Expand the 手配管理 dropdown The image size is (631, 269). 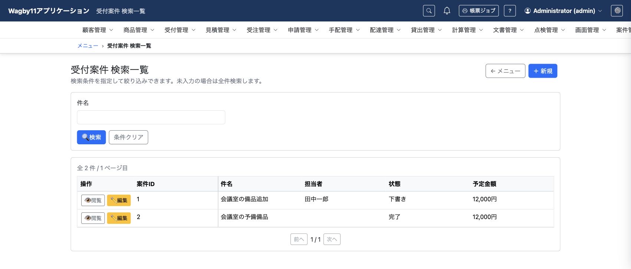click(344, 30)
